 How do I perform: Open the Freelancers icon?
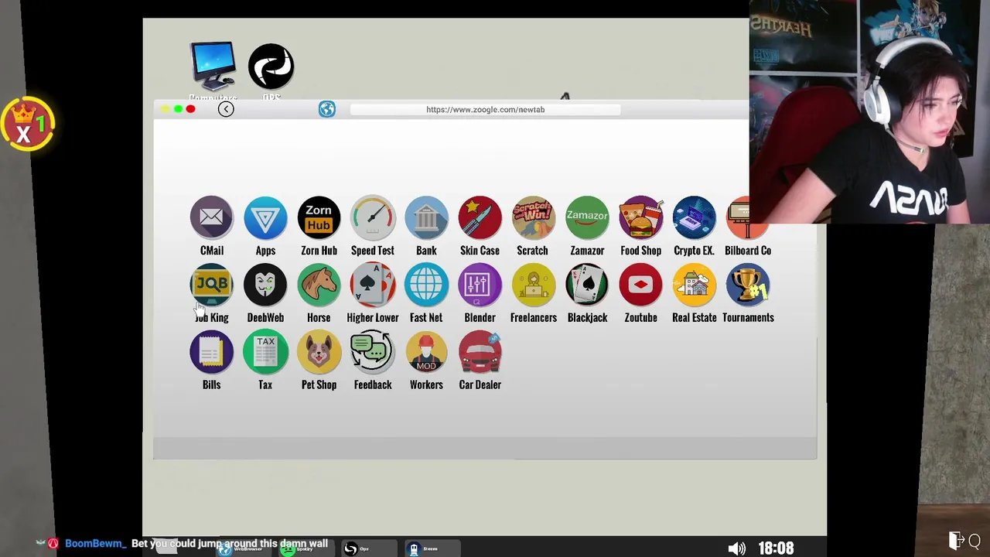click(533, 285)
